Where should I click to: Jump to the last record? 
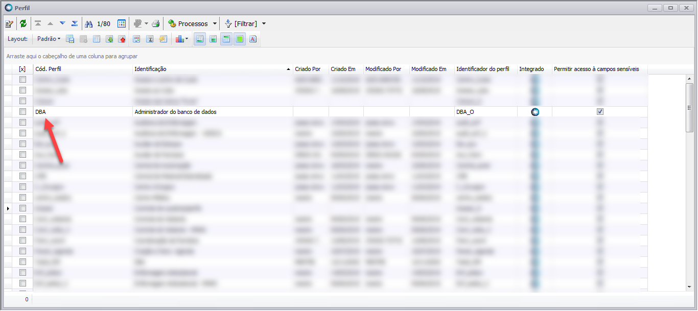click(x=75, y=23)
